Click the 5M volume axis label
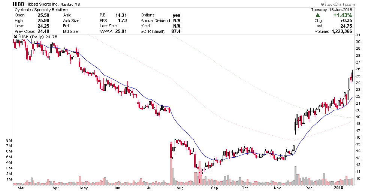 click(x=9, y=157)
